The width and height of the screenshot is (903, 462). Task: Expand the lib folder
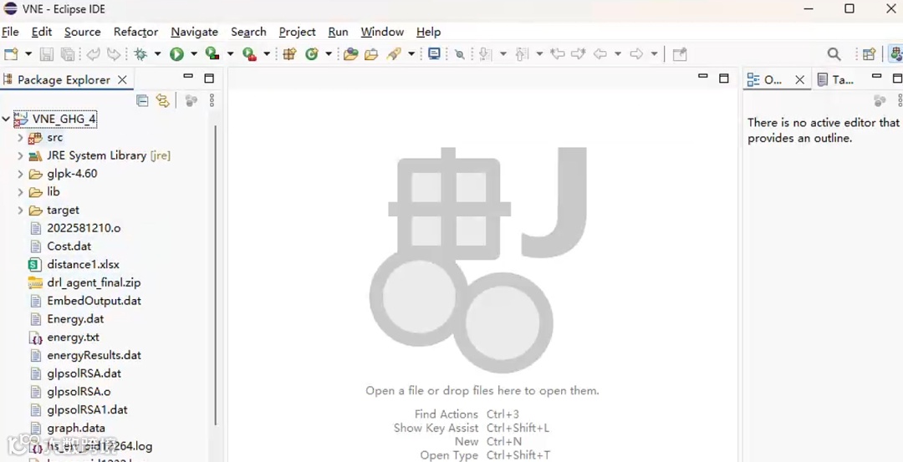[x=20, y=192]
